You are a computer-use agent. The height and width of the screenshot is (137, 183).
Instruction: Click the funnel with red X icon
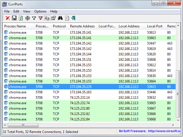point(41,18)
